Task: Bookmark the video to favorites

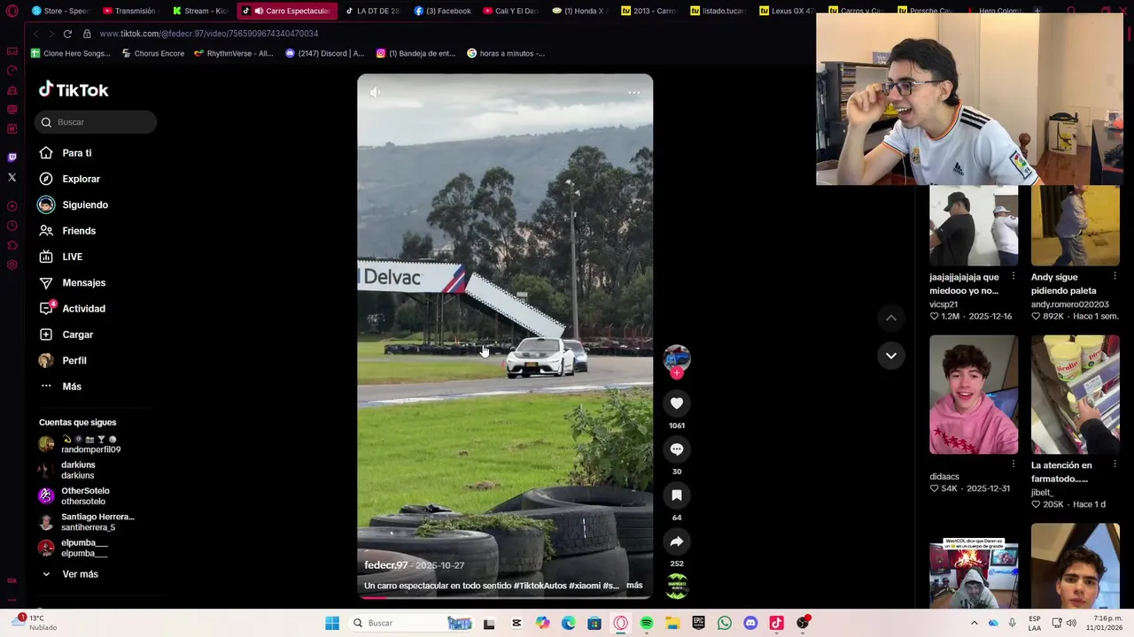Action: pos(677,495)
